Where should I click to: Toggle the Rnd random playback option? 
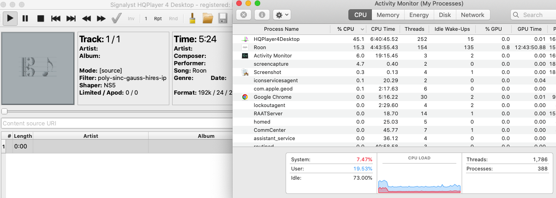coord(173,19)
